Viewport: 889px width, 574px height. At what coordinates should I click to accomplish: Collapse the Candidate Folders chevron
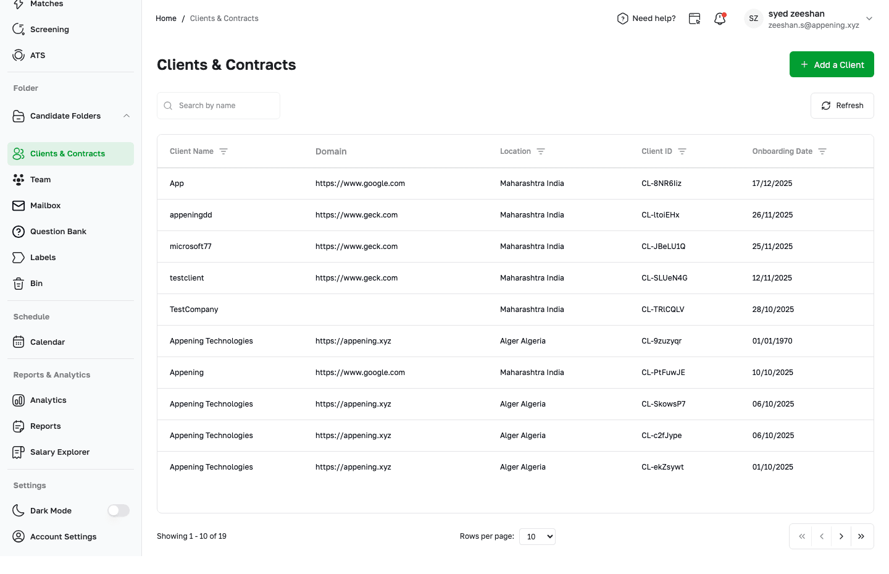[127, 116]
